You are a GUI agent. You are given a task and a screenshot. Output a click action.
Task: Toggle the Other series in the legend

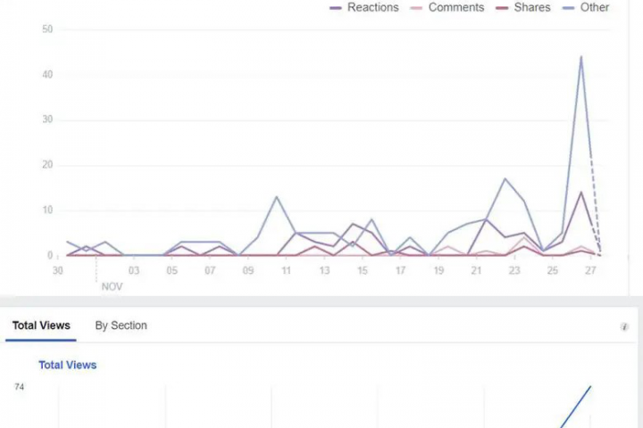(594, 8)
